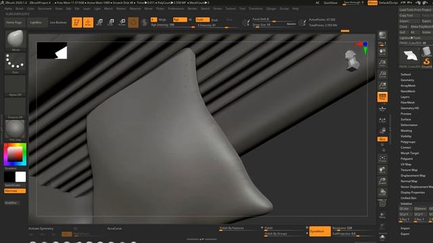Click the PolyF line fill icon
433x243 pixels.
click(x=382, y=203)
